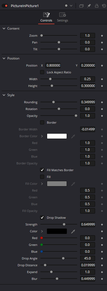Uncheck Fill Matches Border
The width and height of the screenshot is (107, 291).
tap(42, 170)
